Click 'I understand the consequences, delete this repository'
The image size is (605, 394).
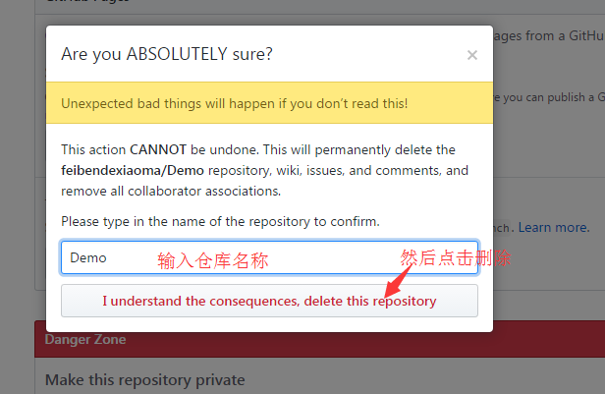click(269, 301)
